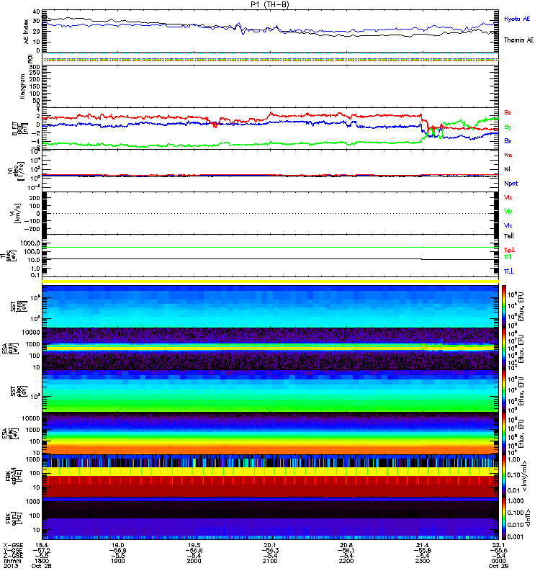
Task: Click the "X-GSE" row label
Action: (13, 545)
